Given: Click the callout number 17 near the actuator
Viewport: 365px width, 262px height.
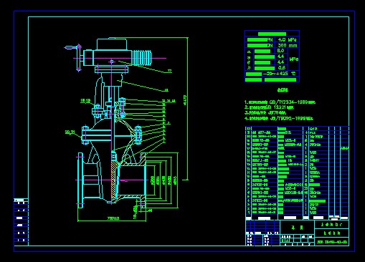Looking at the screenshot, I should point(169,71).
